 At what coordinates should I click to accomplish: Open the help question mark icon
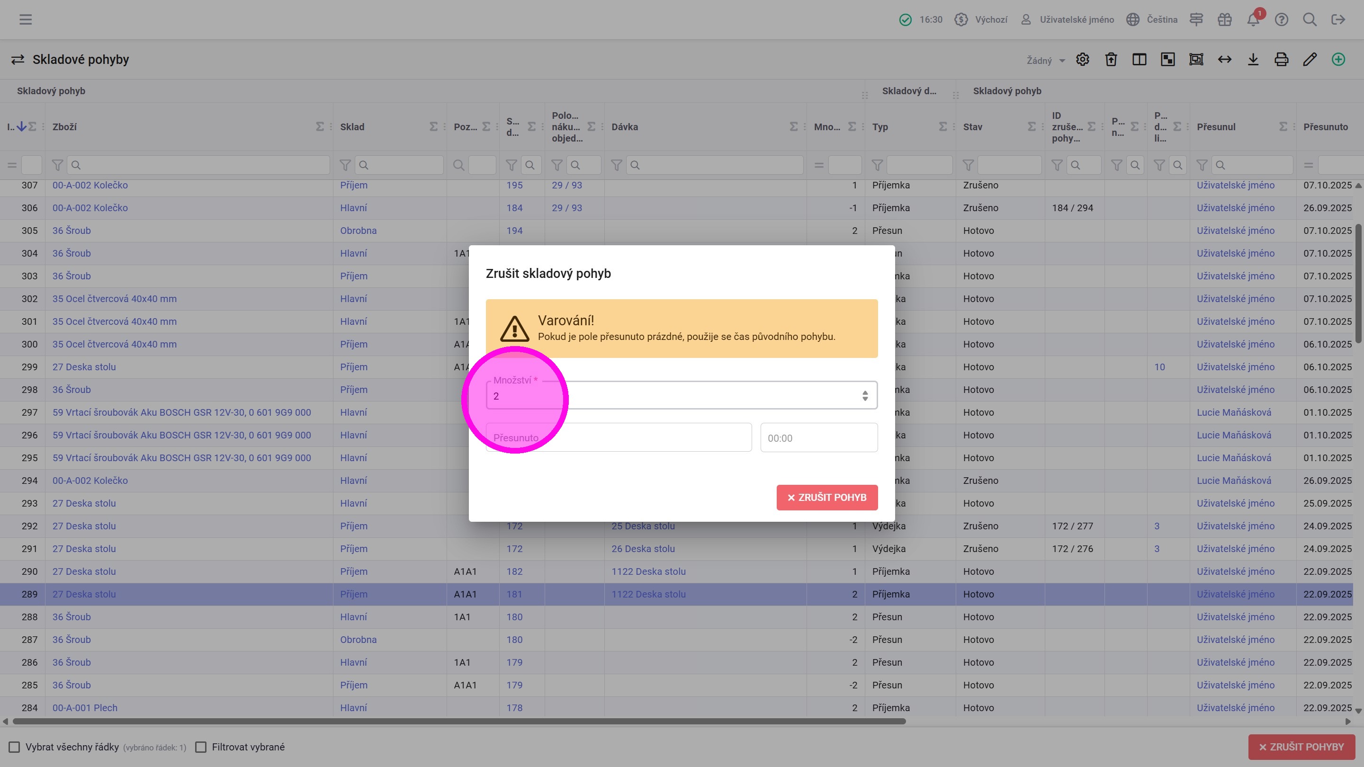coord(1282,19)
